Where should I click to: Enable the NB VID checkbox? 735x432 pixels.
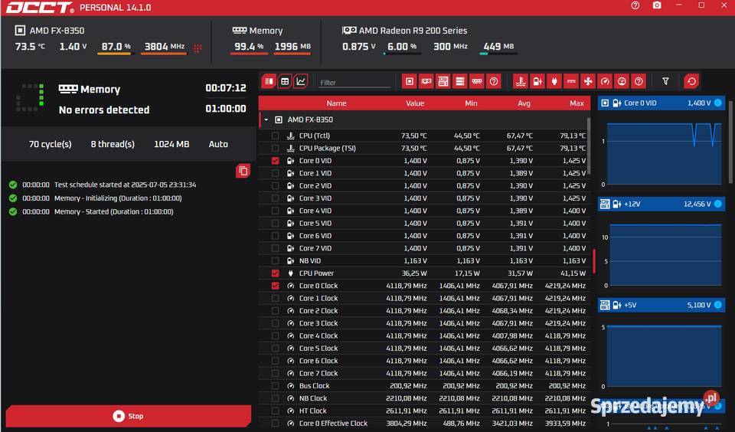coord(275,260)
